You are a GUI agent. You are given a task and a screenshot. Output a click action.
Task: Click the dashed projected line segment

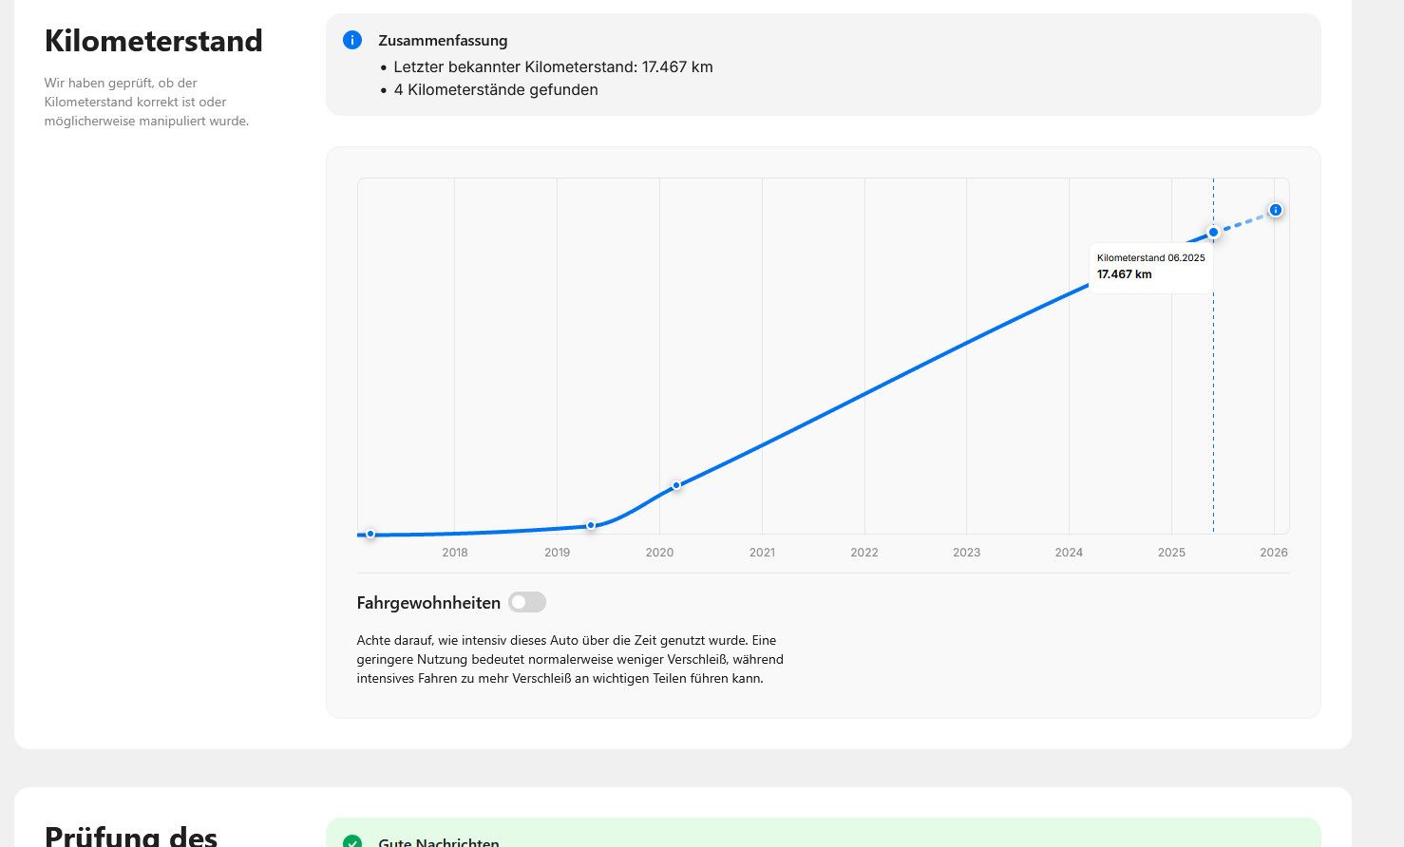tap(1243, 221)
